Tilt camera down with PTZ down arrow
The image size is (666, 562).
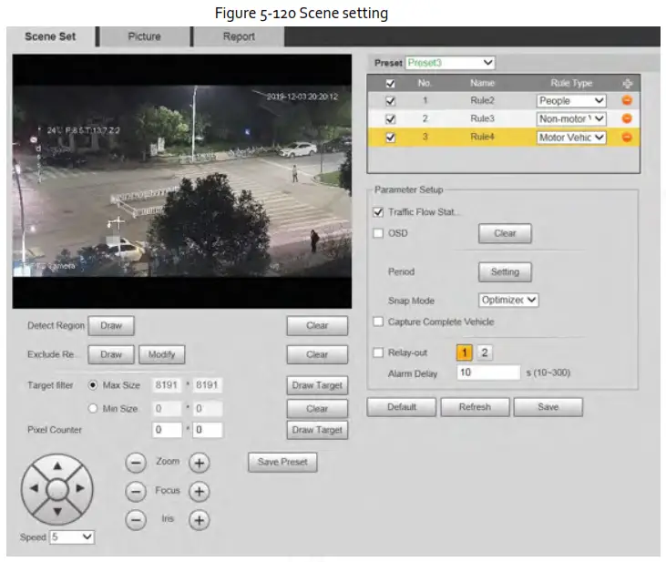(57, 512)
